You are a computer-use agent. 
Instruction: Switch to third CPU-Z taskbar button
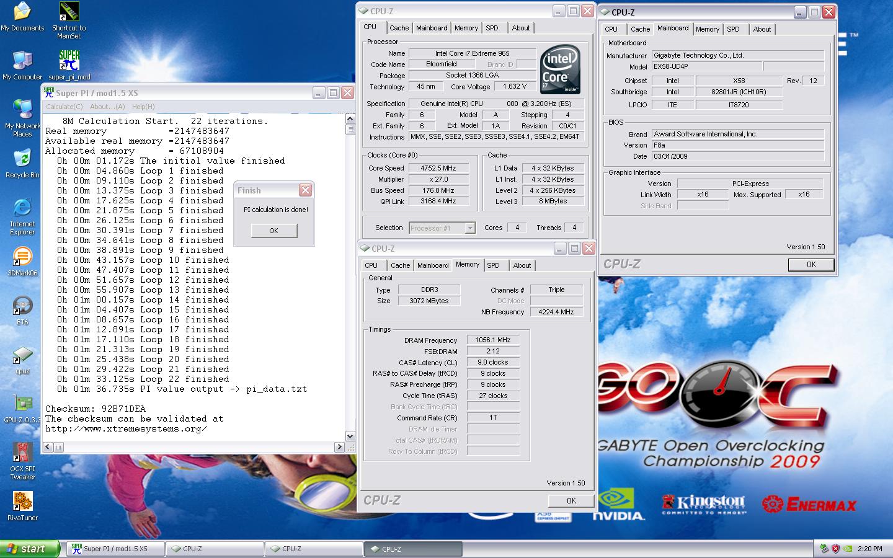point(414,549)
